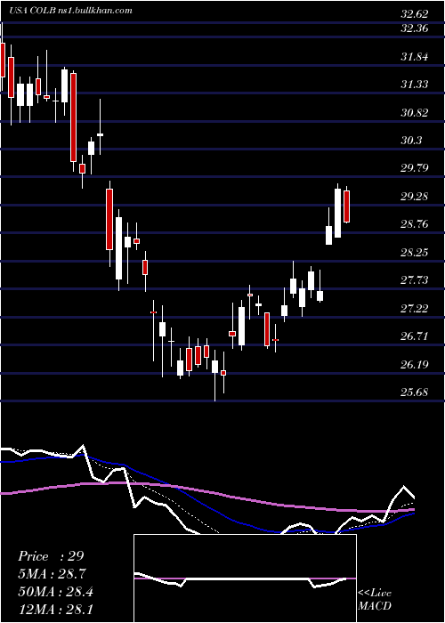This screenshot has width=445, height=623.
Task: Click the '<<Live MACD' label
Action: coord(375,599)
